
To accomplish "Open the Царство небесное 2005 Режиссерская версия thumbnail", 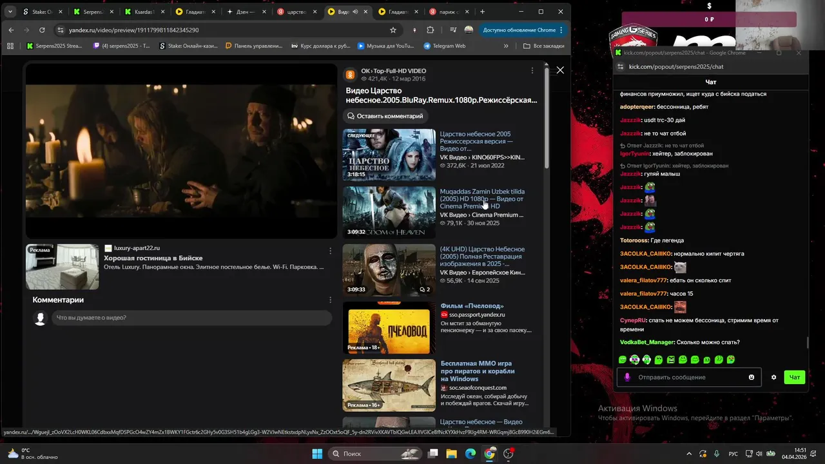I will coord(389,155).
